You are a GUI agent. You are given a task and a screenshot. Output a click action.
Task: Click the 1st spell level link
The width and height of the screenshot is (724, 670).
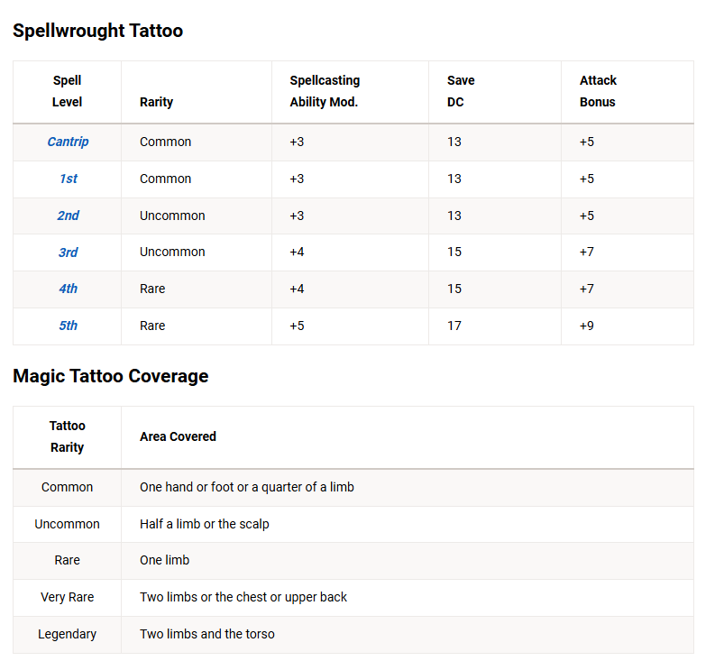point(68,179)
